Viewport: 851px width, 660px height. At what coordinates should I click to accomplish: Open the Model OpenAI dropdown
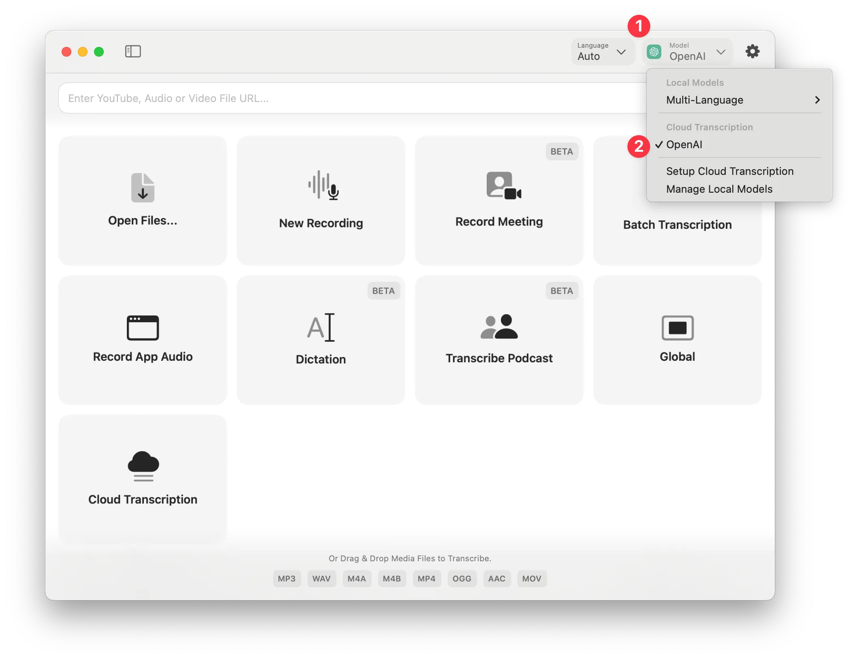click(x=688, y=51)
